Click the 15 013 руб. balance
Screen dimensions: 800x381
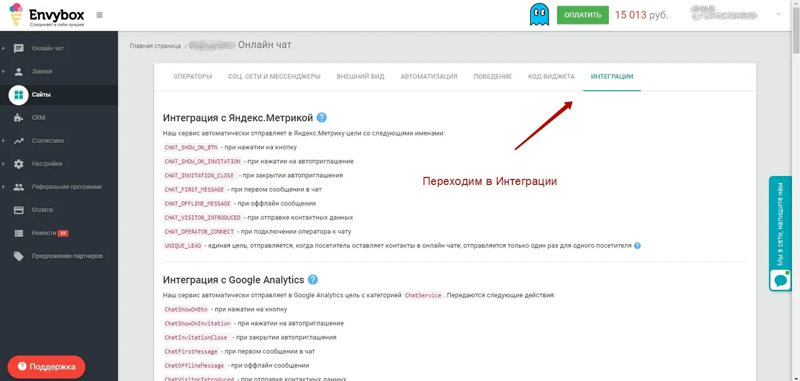click(x=641, y=15)
